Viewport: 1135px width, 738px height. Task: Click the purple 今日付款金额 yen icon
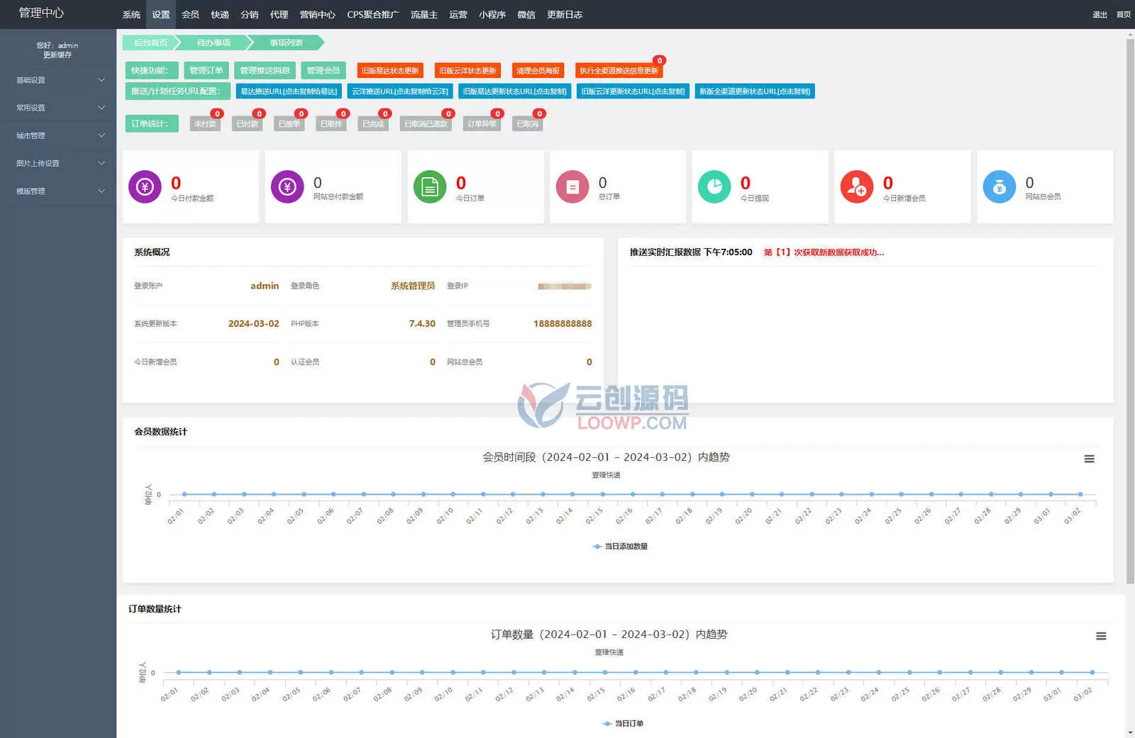(x=145, y=187)
